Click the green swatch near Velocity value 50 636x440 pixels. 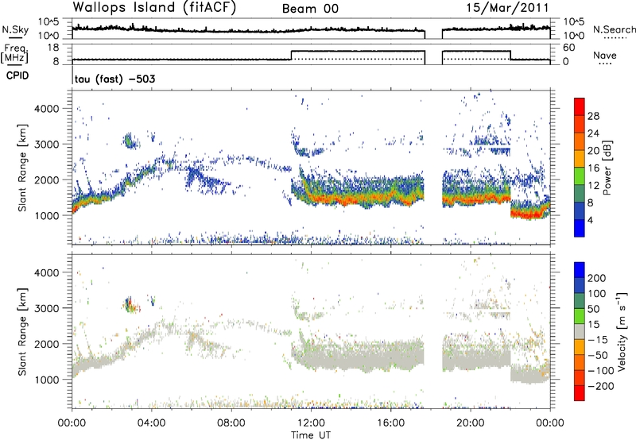pyautogui.click(x=580, y=316)
